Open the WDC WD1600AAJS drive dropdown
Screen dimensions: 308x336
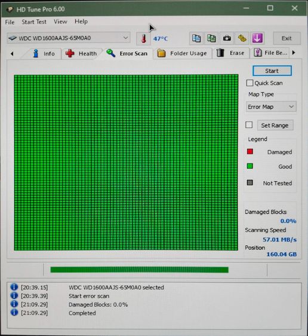69,38
